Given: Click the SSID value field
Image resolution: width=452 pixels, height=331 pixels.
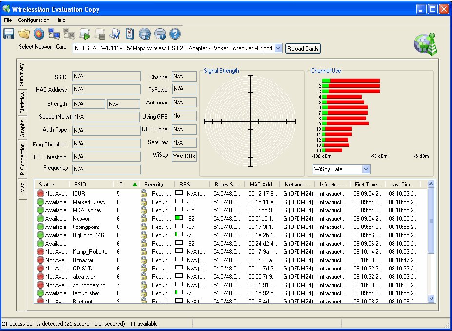Looking at the screenshot, I should (x=106, y=77).
